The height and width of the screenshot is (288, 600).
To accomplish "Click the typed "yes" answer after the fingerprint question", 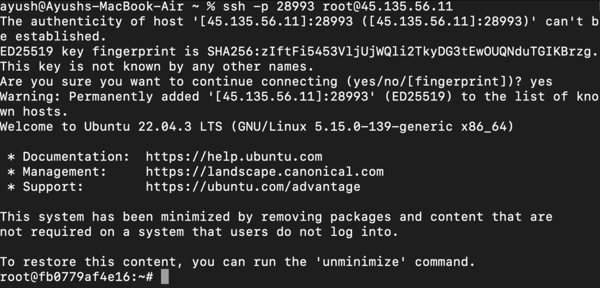I will [541, 82].
